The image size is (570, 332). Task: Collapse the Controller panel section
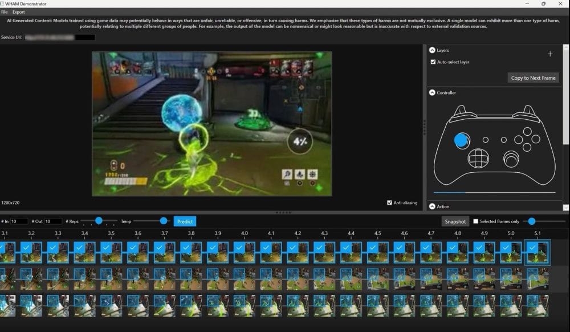coord(432,92)
